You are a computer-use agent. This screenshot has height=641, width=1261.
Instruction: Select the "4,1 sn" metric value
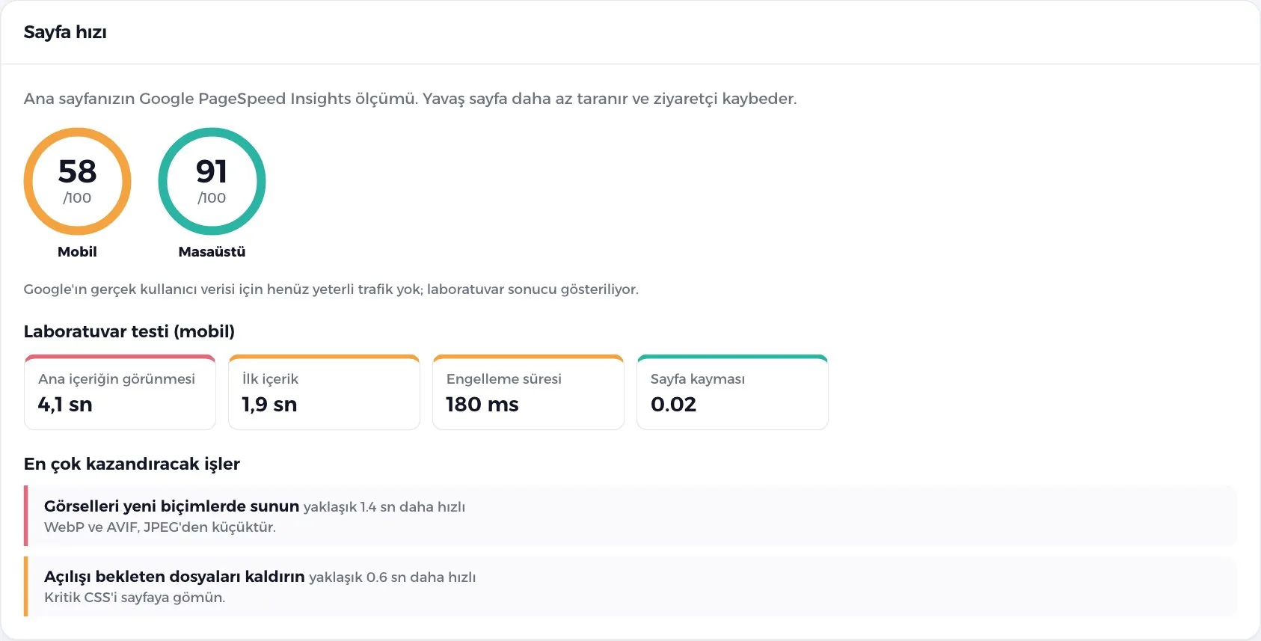[65, 405]
